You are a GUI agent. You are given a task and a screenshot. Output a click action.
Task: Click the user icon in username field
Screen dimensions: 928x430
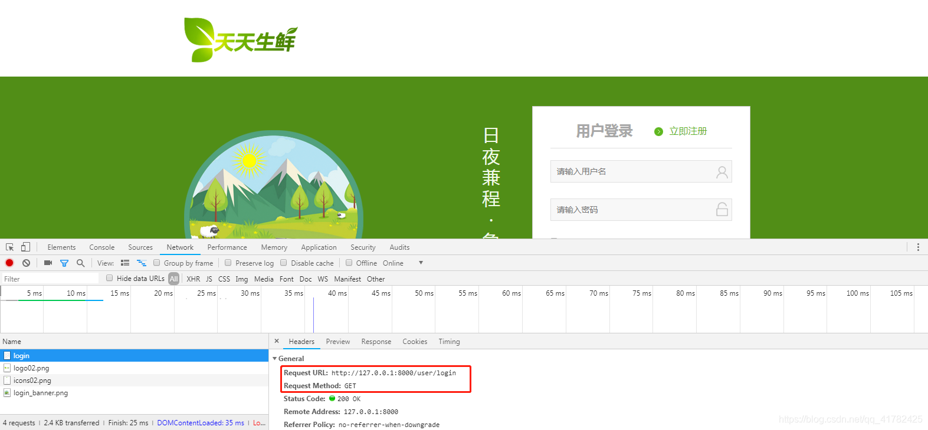[722, 172]
